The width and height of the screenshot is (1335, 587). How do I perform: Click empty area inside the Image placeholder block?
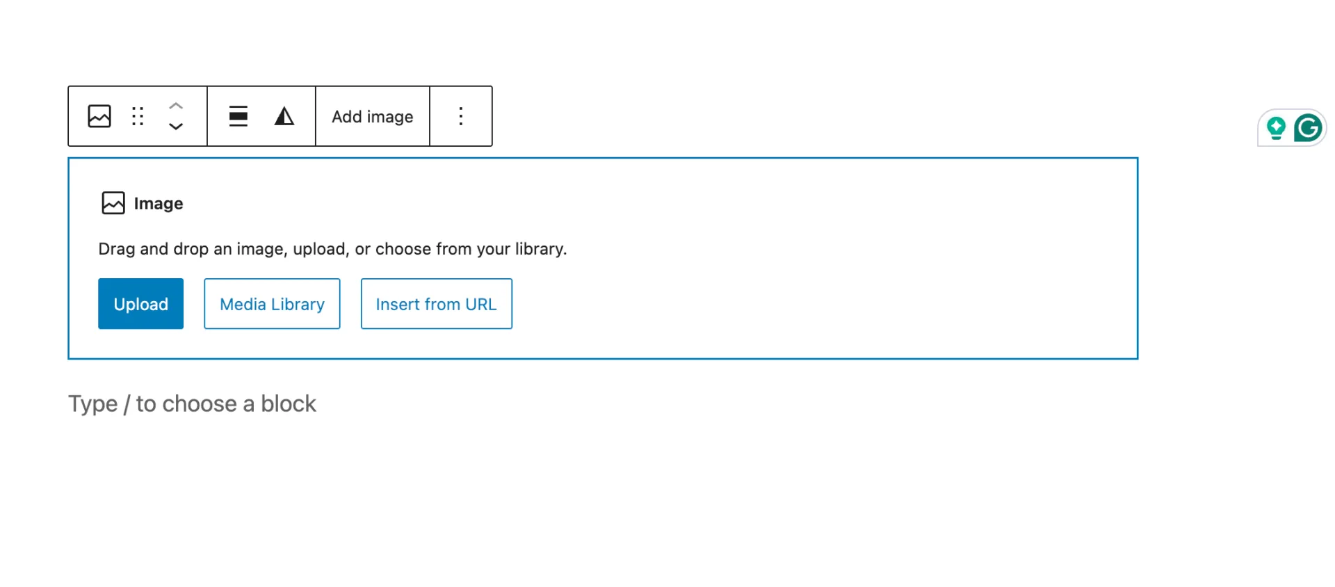[834, 278]
